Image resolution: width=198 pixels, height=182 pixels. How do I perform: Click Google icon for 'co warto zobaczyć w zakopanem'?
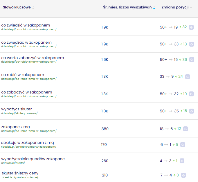pyautogui.click(x=191, y=59)
